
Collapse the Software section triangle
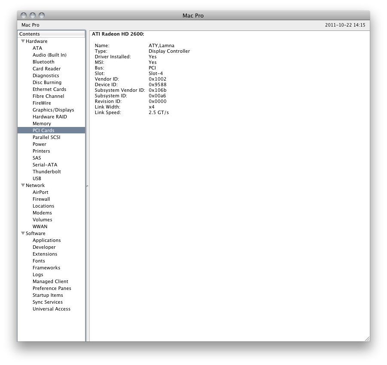(23, 233)
